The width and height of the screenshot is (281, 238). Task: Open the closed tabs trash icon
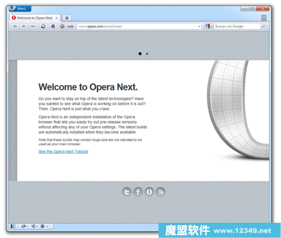pos(264,18)
